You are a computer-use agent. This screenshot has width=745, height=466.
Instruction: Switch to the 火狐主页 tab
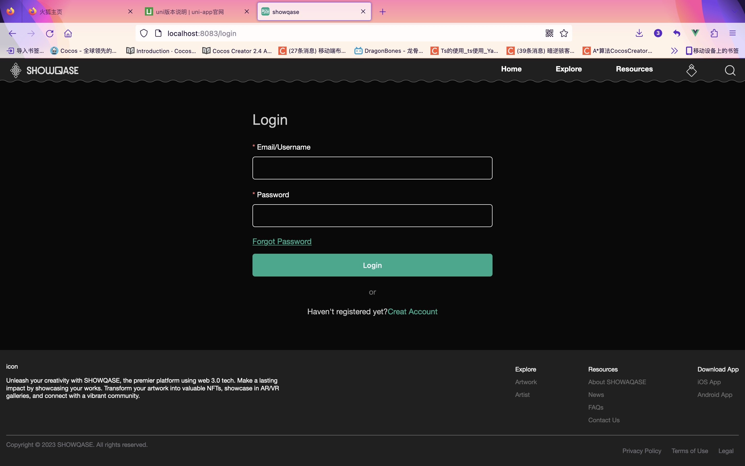(81, 12)
